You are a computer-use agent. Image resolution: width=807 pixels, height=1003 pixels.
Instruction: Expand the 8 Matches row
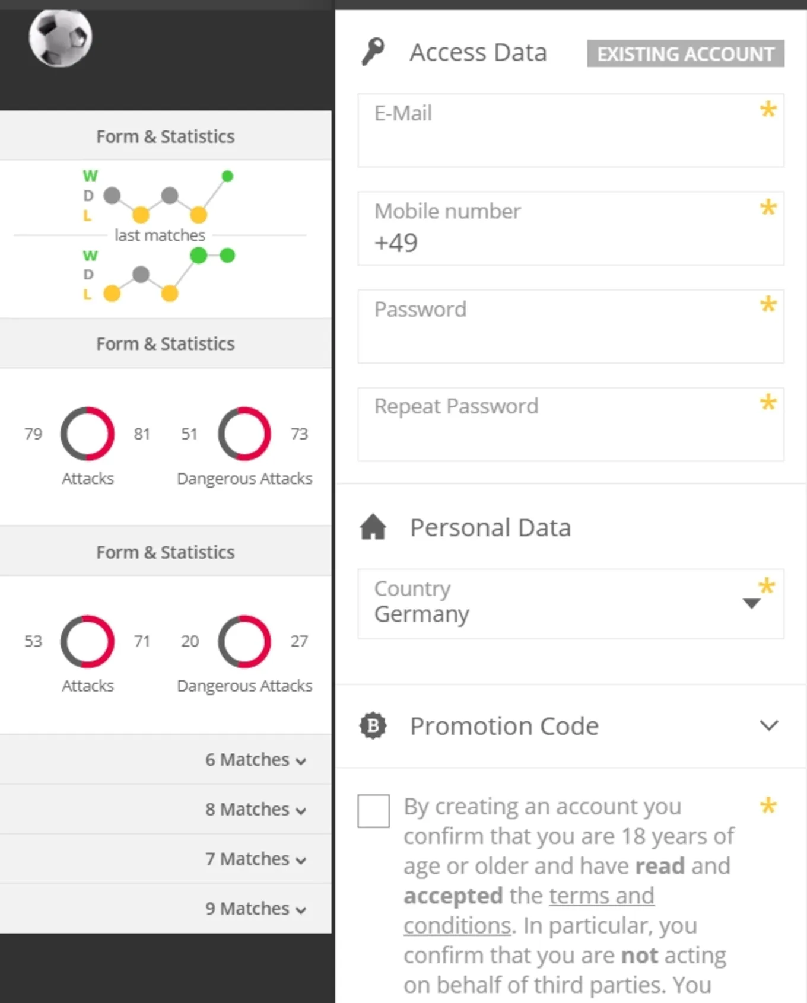166,810
